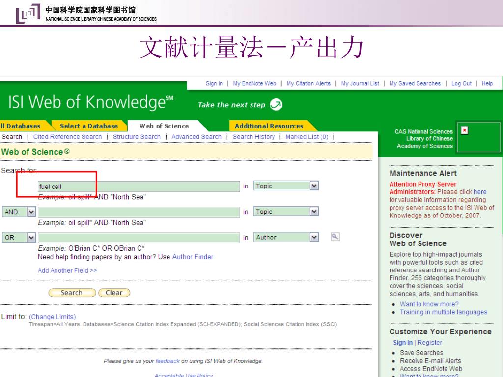Screen dimensions: 503x377
Task: Open My Saved Searches
Action: click(415, 83)
